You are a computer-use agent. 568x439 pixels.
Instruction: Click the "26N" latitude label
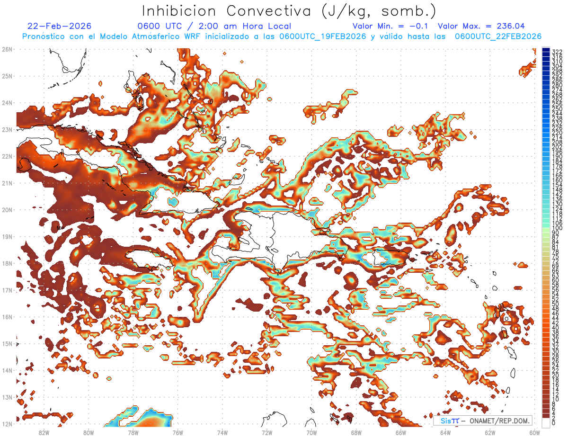(x=7, y=49)
